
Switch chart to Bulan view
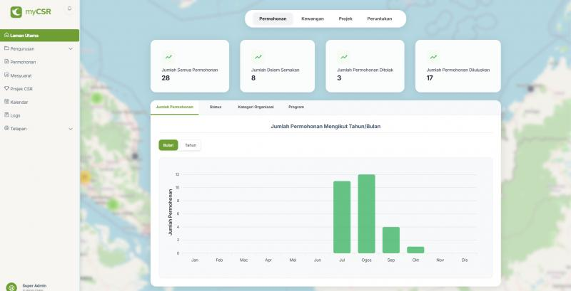point(168,145)
